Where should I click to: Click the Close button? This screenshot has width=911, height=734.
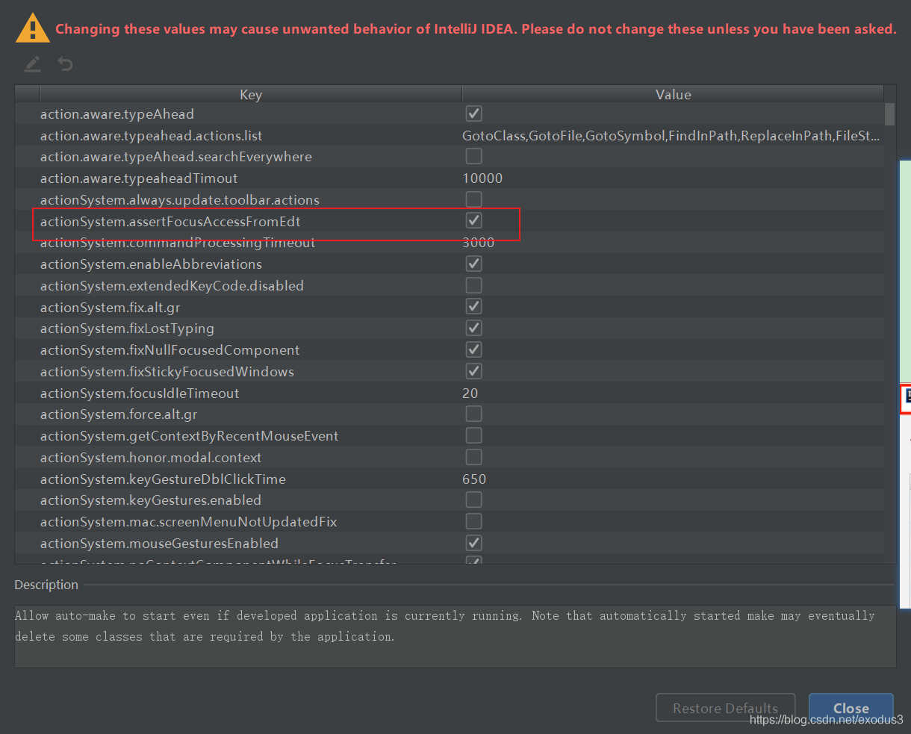[x=851, y=708]
